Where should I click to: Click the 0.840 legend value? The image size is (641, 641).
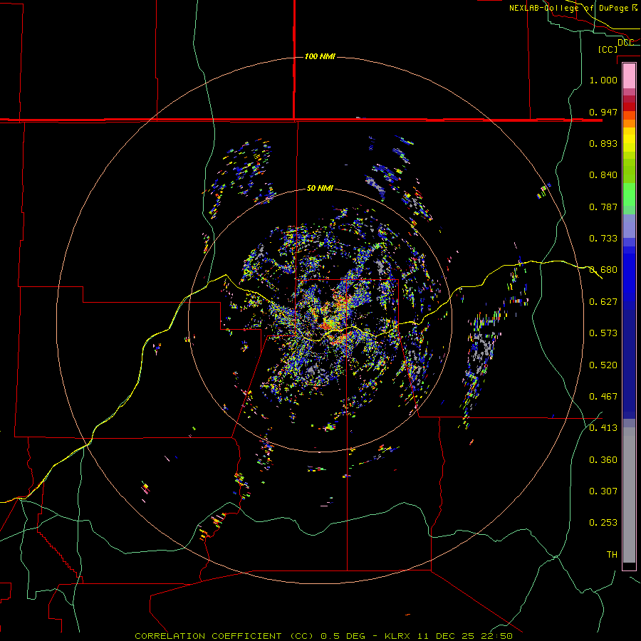[x=603, y=175]
